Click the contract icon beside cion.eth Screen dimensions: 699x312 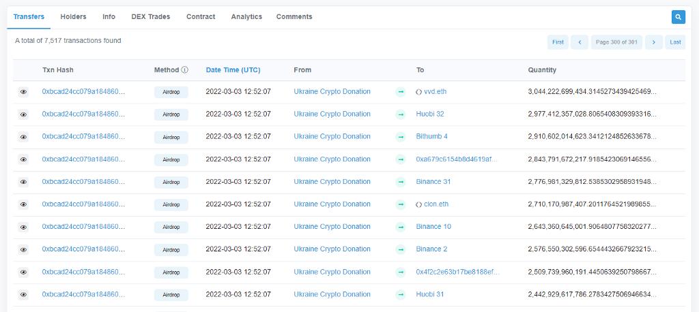point(418,204)
